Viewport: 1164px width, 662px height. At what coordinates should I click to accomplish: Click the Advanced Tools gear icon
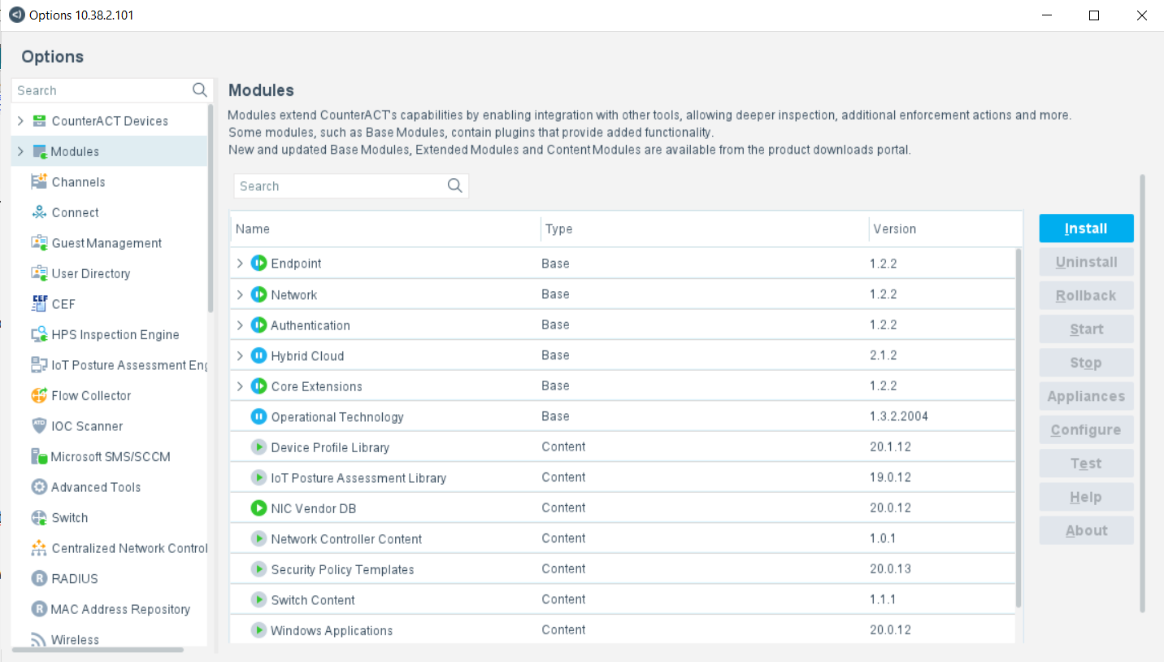[x=39, y=487]
